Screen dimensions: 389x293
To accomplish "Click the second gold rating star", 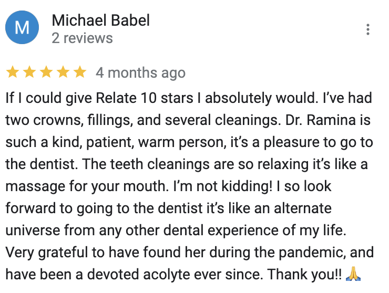I will (29, 72).
